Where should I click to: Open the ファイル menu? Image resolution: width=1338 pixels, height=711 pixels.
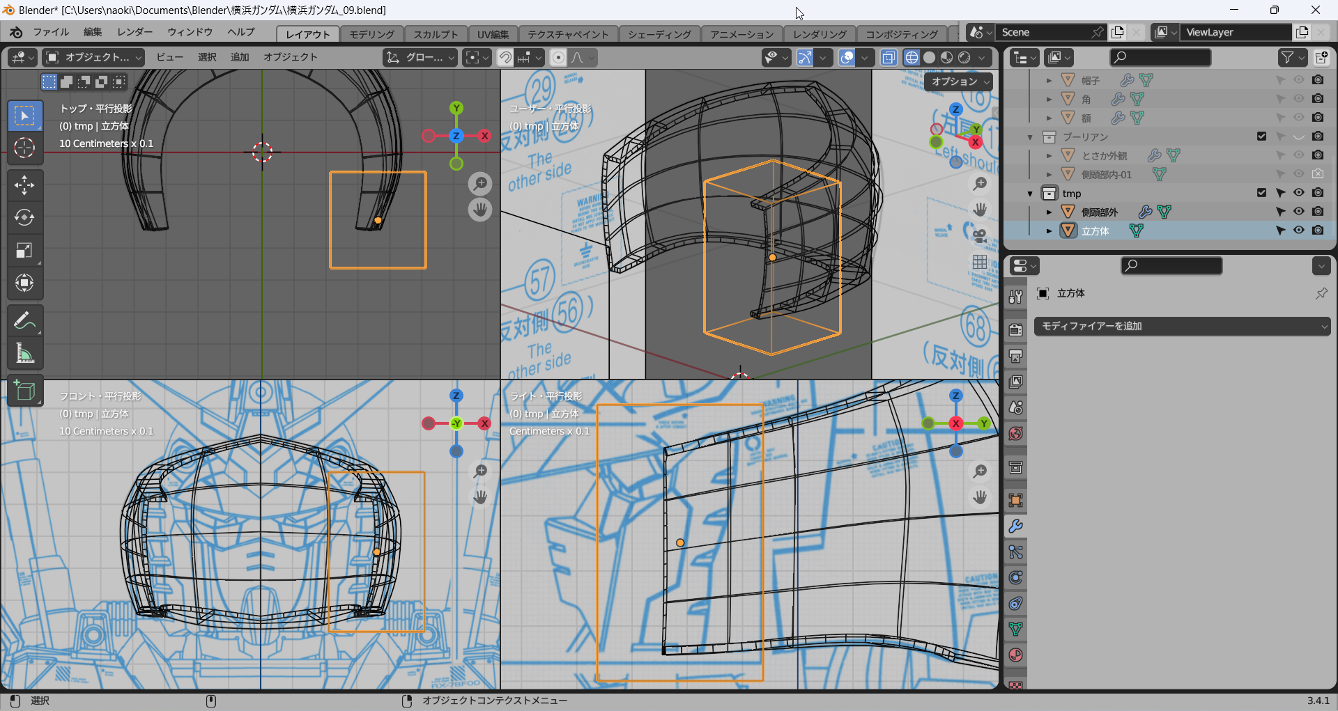click(x=51, y=32)
